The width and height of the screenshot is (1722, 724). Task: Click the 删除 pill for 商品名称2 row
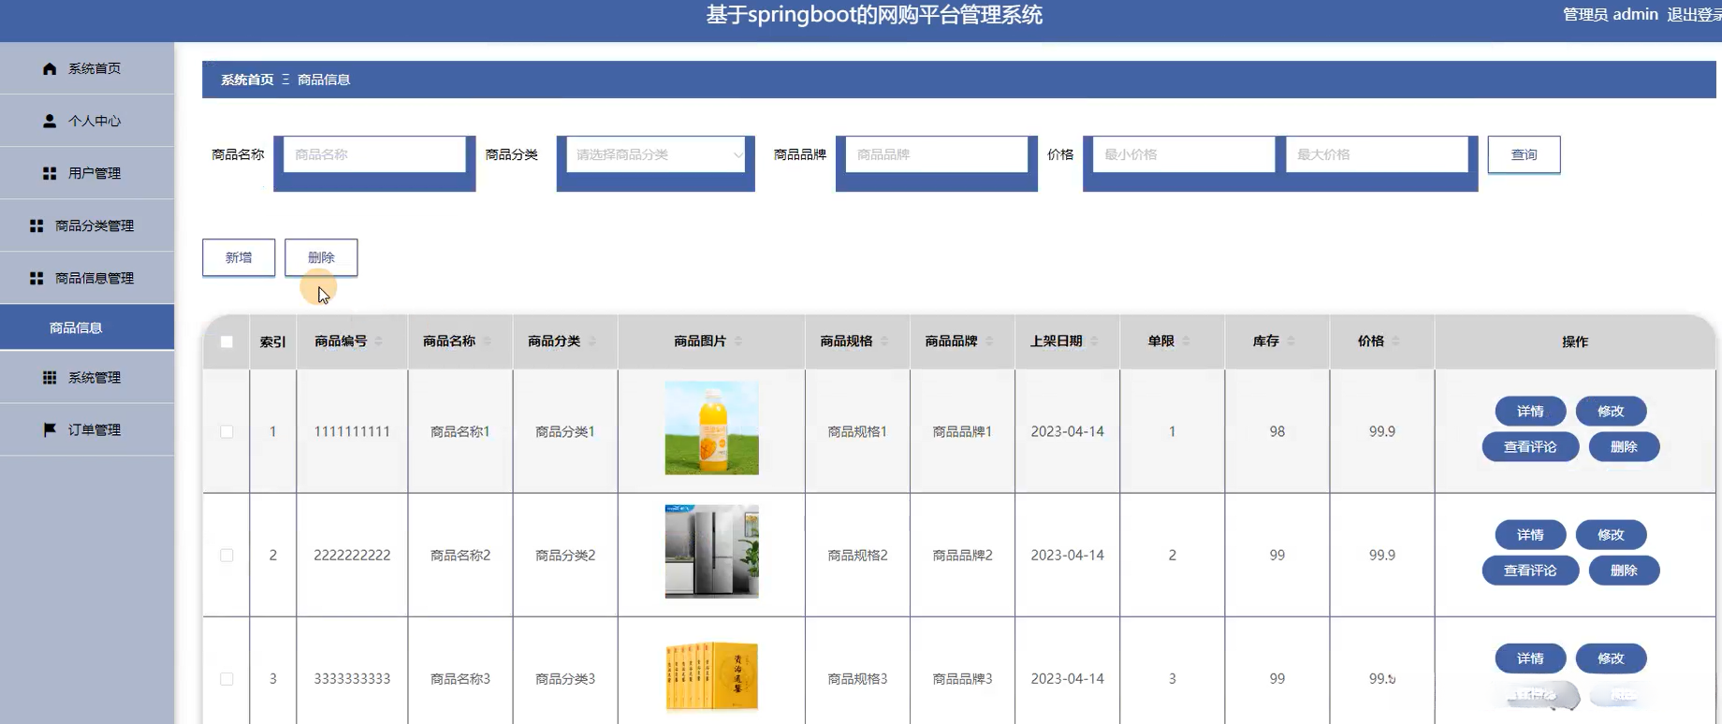pyautogui.click(x=1624, y=571)
